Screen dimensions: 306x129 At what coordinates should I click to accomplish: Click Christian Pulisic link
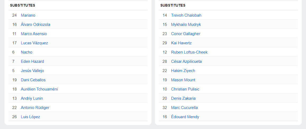(185, 89)
